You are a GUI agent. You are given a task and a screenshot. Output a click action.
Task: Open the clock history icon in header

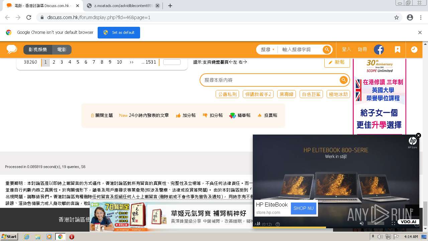[414, 50]
